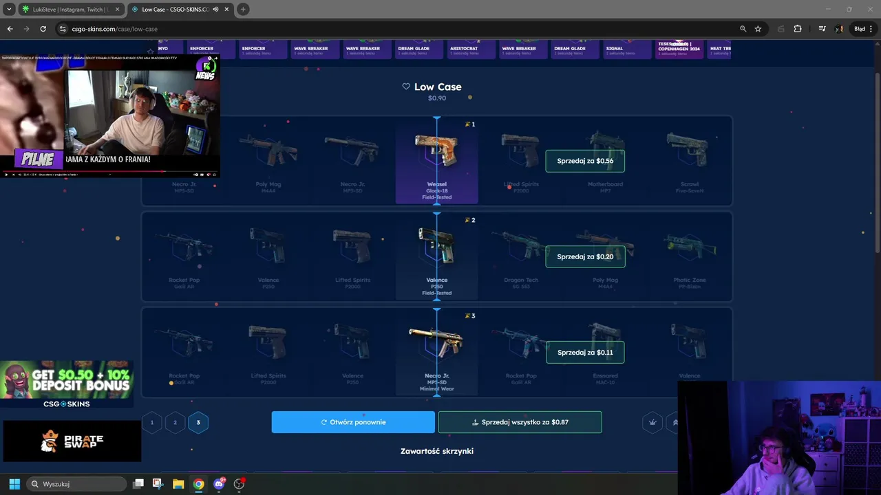Open the browser extensions puzzle icon
This screenshot has width=881, height=495.
click(798, 29)
